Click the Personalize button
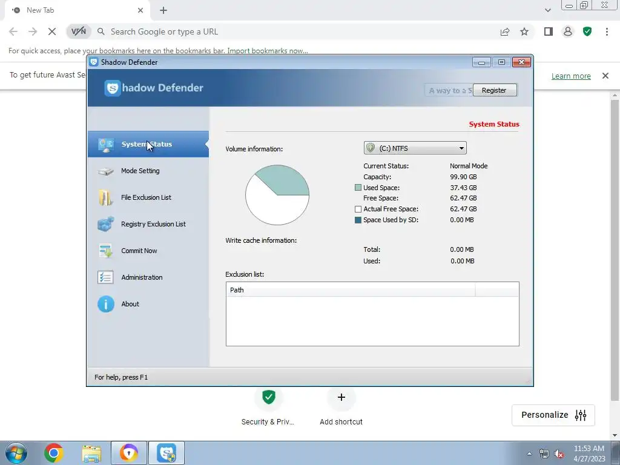 pyautogui.click(x=553, y=415)
